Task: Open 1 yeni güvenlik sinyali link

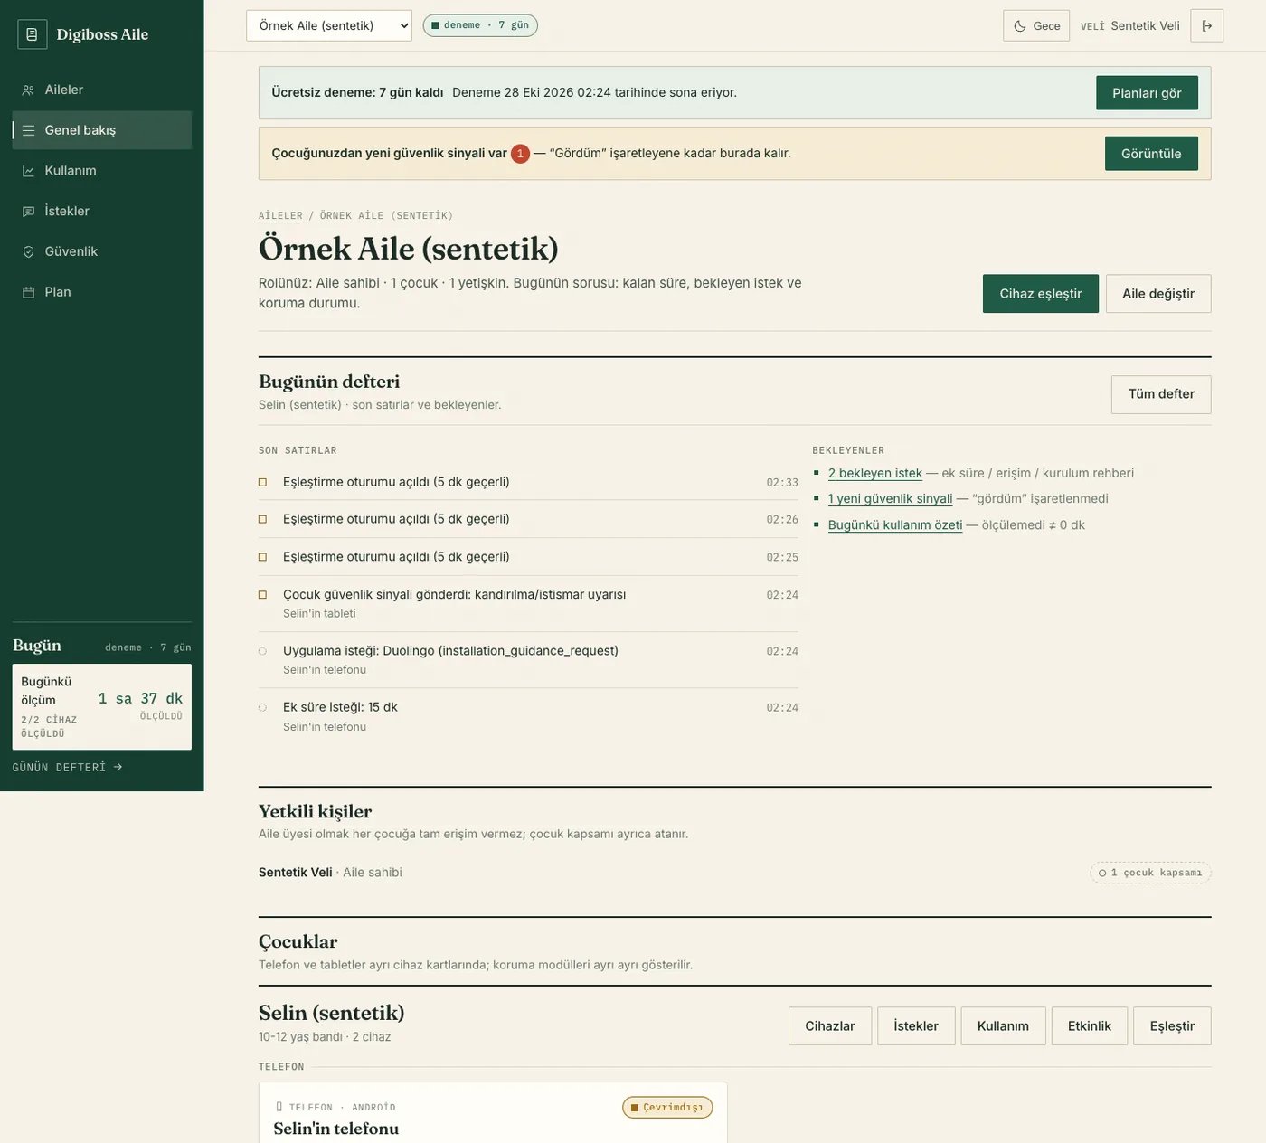Action: 891,498
